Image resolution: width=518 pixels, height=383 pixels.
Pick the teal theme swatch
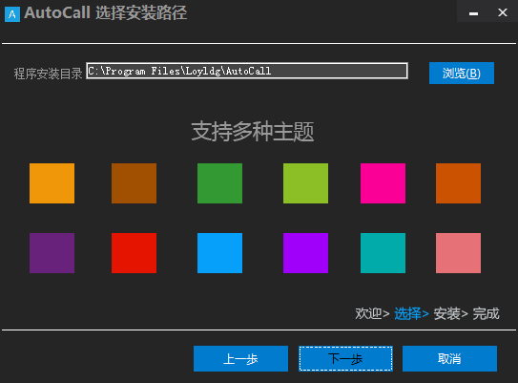383,253
